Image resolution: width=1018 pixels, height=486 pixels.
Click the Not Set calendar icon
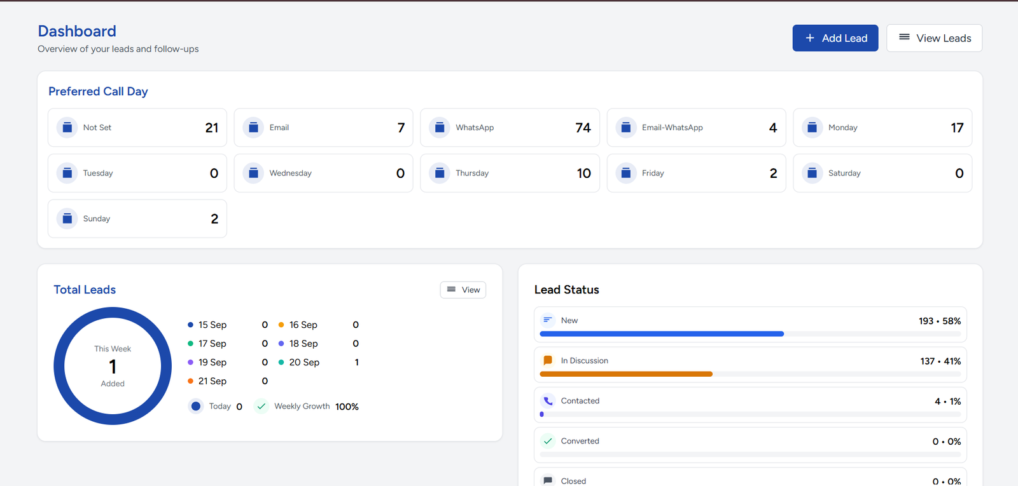[x=67, y=128]
